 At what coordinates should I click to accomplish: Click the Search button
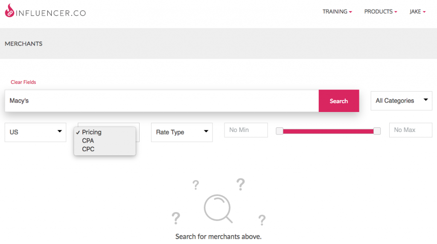[338, 101]
